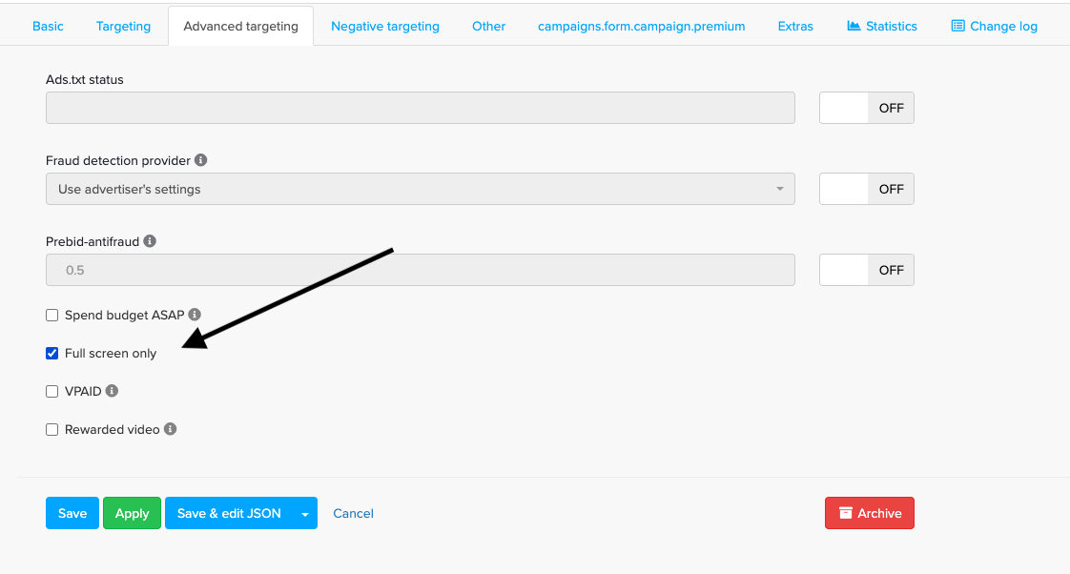This screenshot has width=1070, height=574.
Task: Go to the Basic tab
Action: tap(48, 26)
